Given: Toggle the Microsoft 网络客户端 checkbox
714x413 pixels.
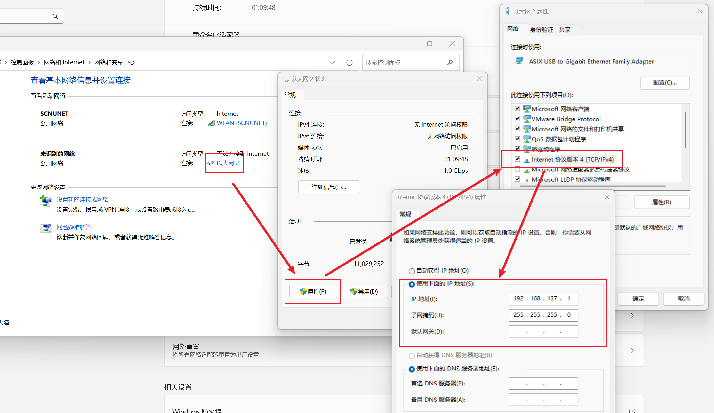Looking at the screenshot, I should pos(517,108).
